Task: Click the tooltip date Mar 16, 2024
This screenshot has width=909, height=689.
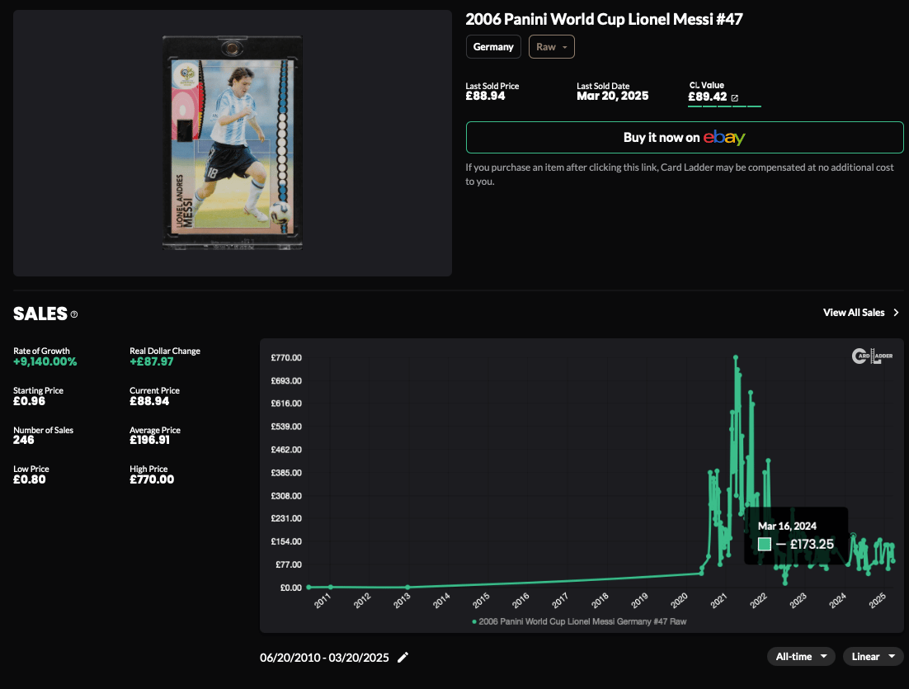Action: coord(787,526)
